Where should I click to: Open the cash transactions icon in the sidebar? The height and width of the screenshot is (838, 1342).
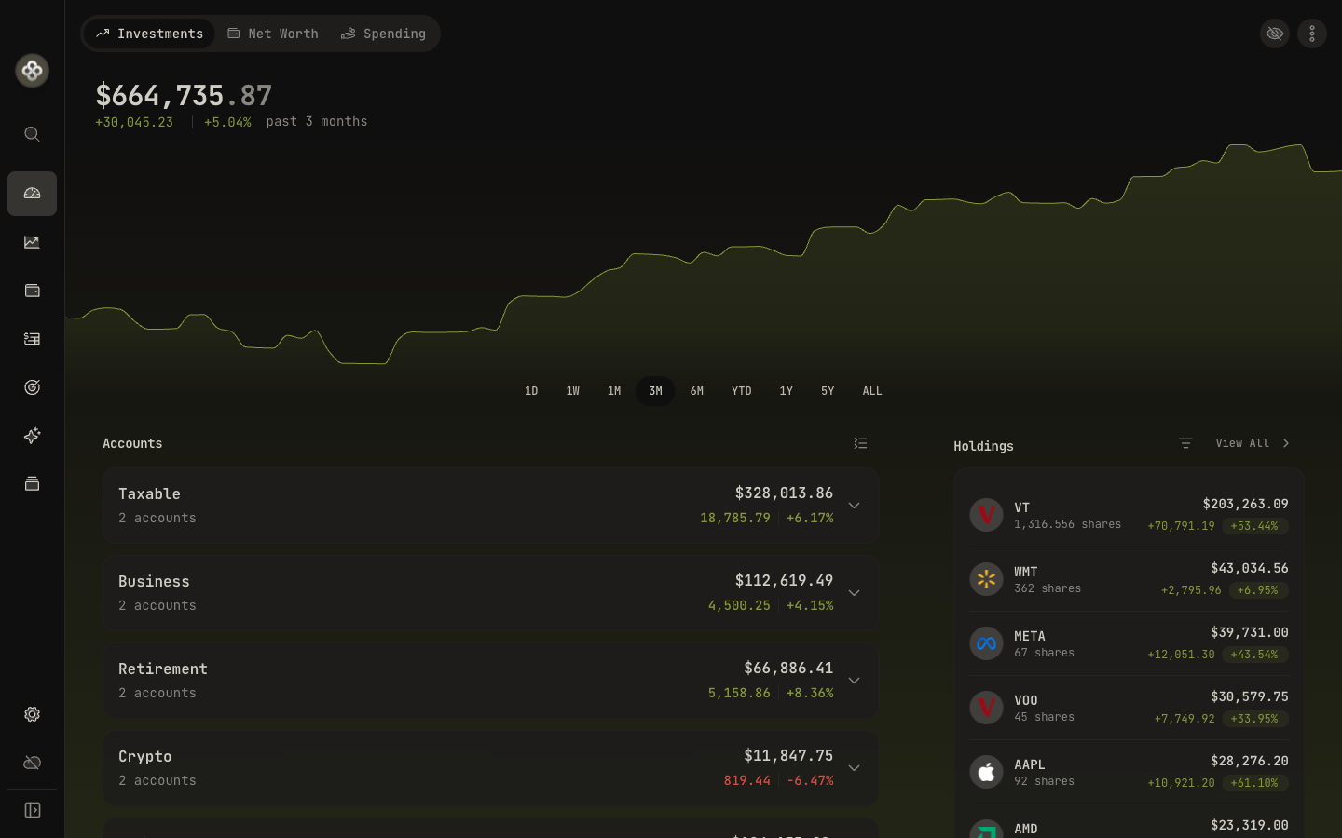coord(32,339)
